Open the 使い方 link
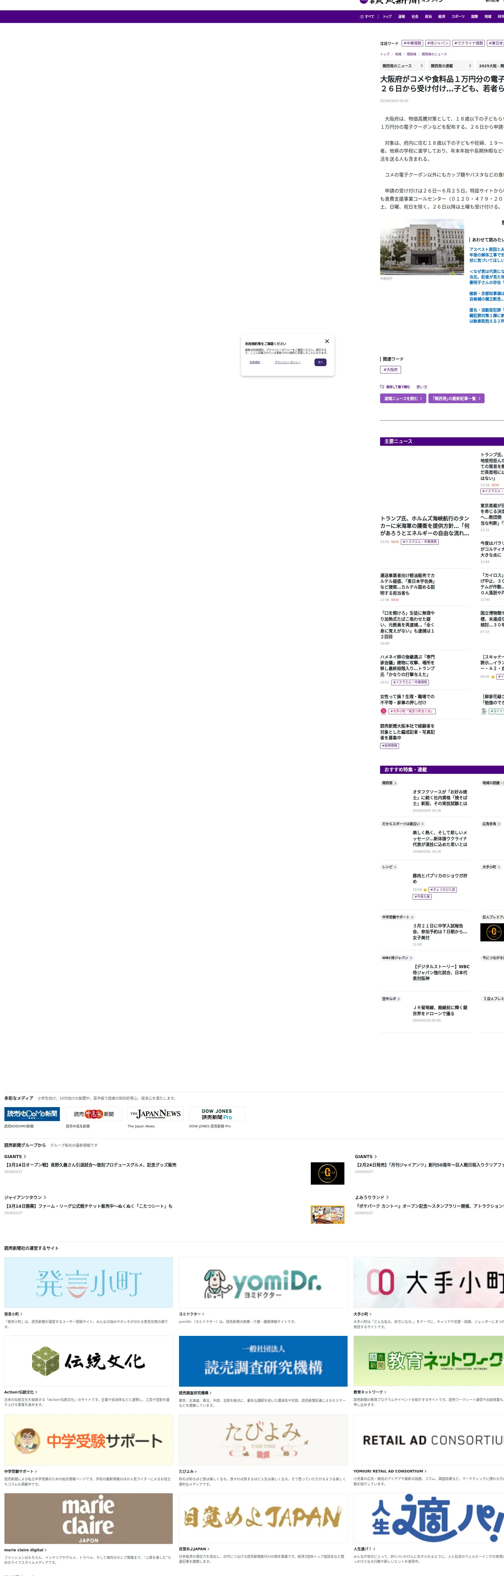The image size is (504, 1576). tap(422, 387)
